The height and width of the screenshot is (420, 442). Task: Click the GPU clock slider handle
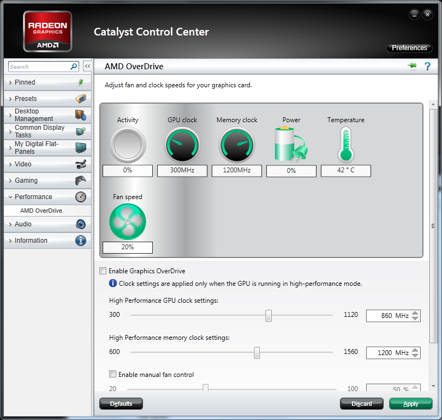click(268, 315)
